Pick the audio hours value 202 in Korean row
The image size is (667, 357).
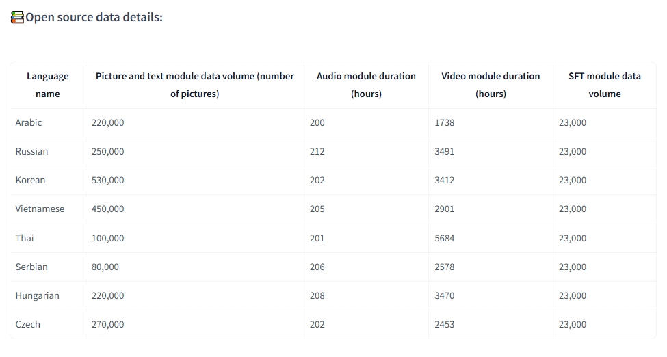(317, 180)
